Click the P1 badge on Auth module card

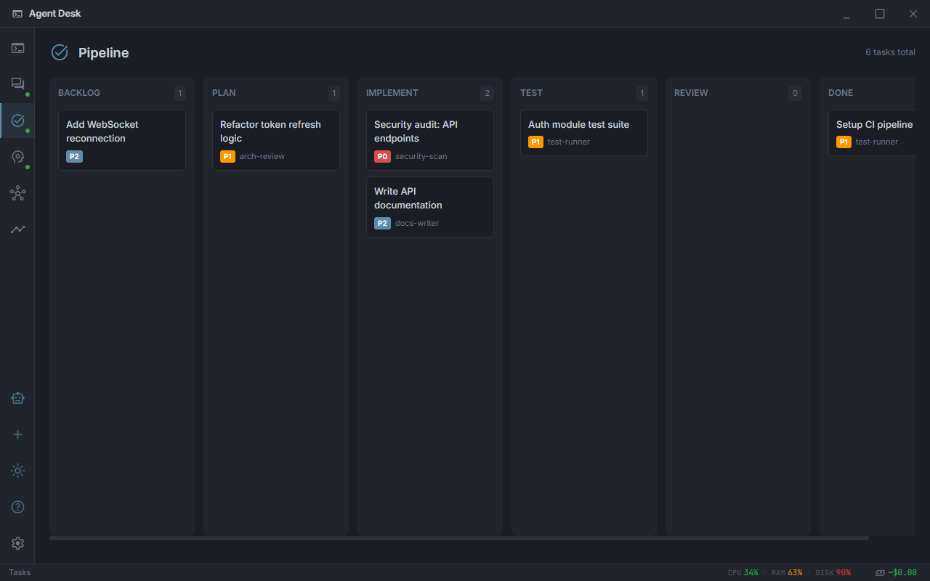click(535, 142)
